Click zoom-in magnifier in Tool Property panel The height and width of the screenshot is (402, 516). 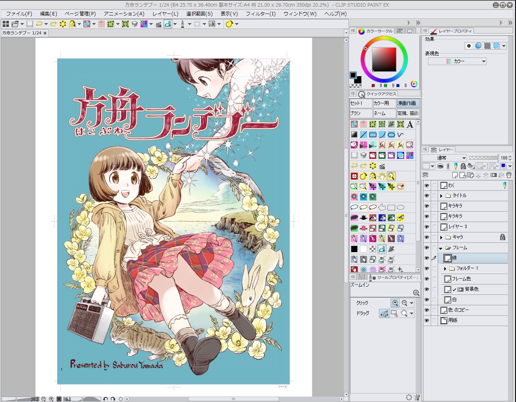click(x=395, y=303)
